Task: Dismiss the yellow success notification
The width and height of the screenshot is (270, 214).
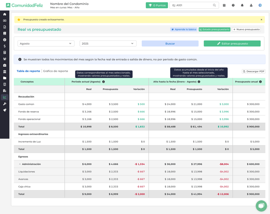Action: 261,19
